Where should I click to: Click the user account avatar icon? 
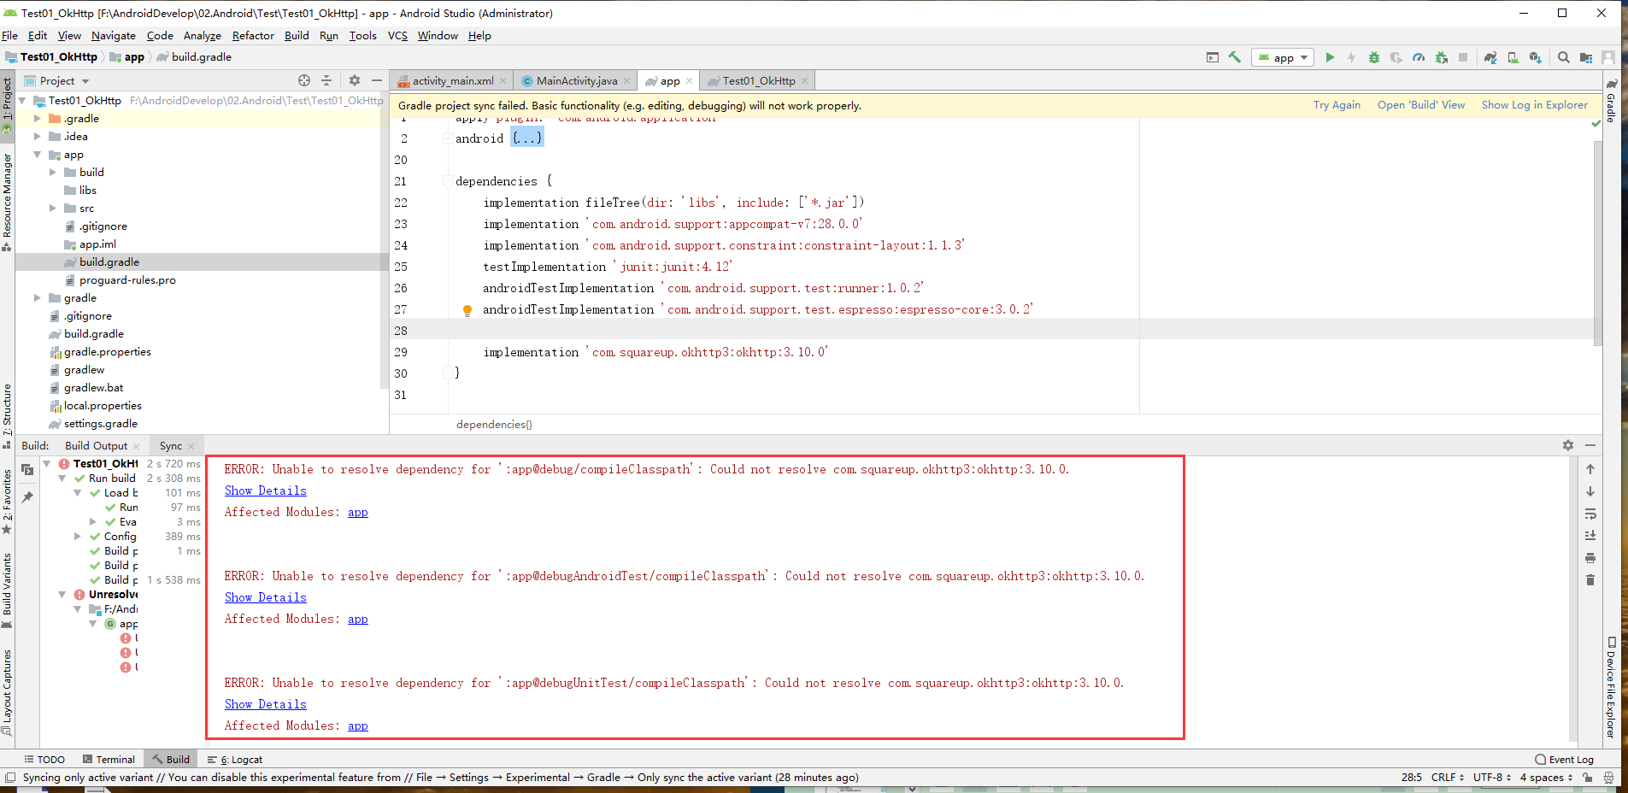point(1608,57)
